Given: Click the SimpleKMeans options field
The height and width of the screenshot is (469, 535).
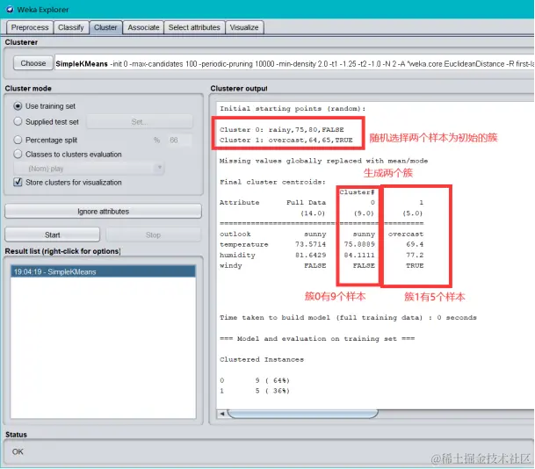Looking at the screenshot, I should 294,63.
